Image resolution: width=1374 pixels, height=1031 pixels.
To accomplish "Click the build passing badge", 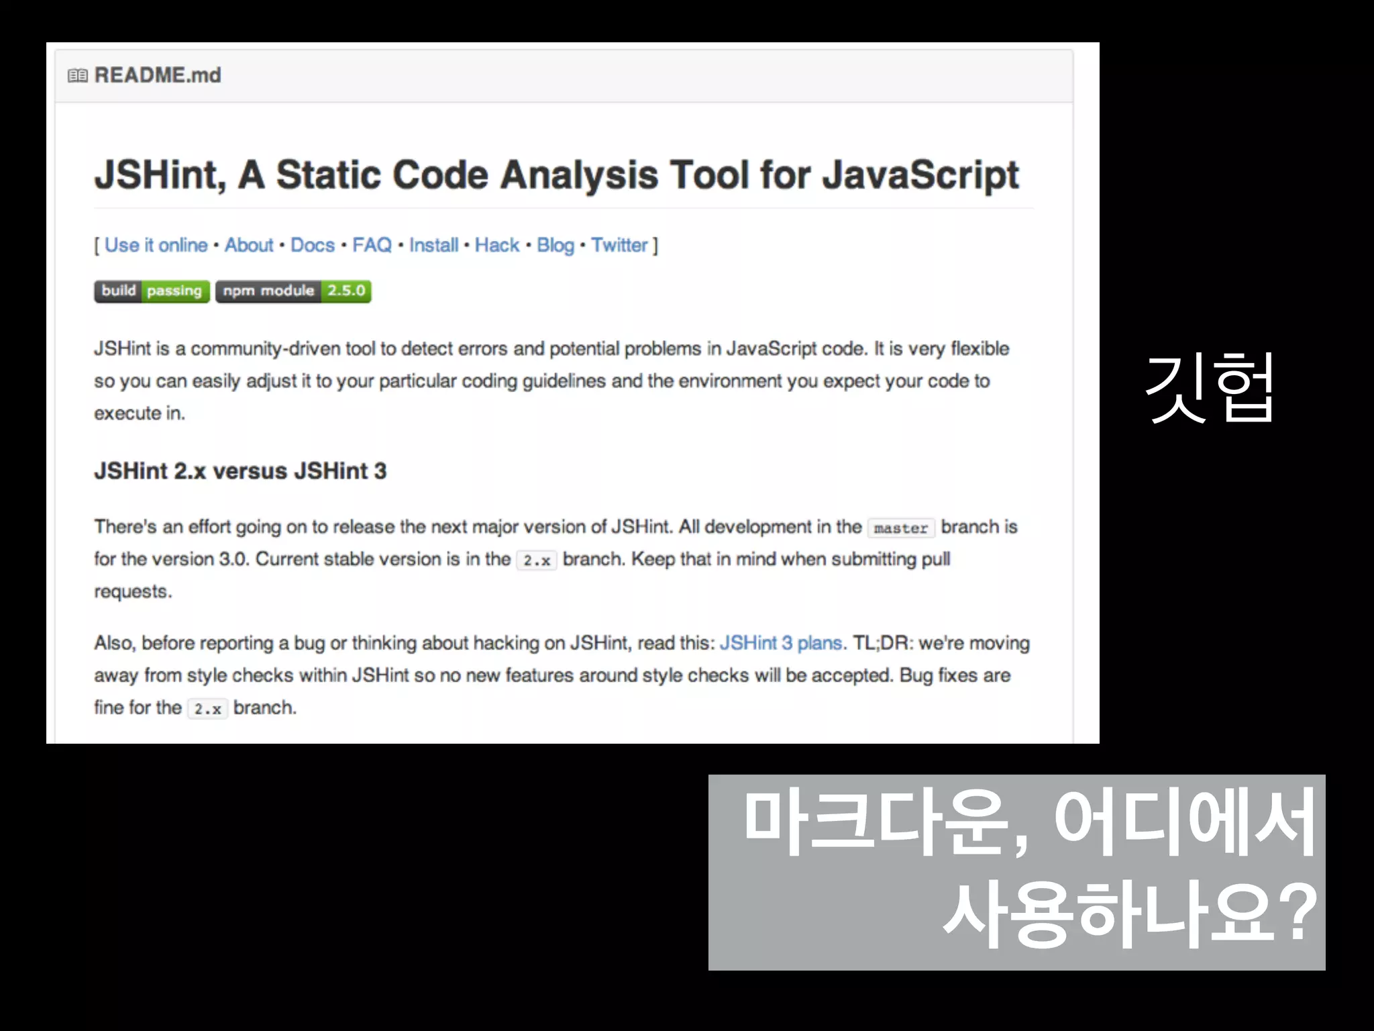I will [152, 291].
